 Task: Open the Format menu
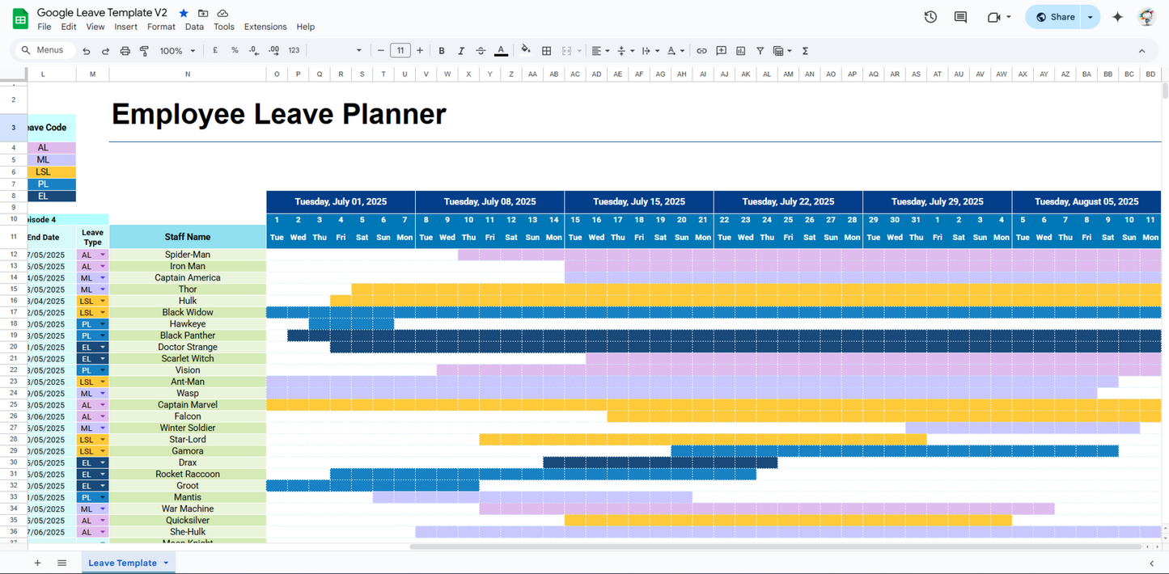click(161, 27)
